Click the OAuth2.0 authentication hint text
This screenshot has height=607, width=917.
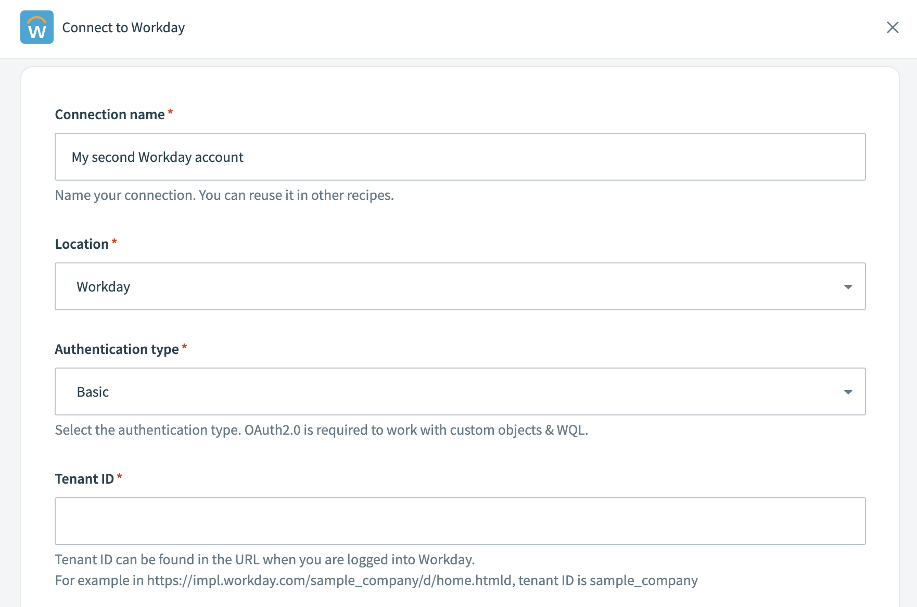(x=321, y=430)
